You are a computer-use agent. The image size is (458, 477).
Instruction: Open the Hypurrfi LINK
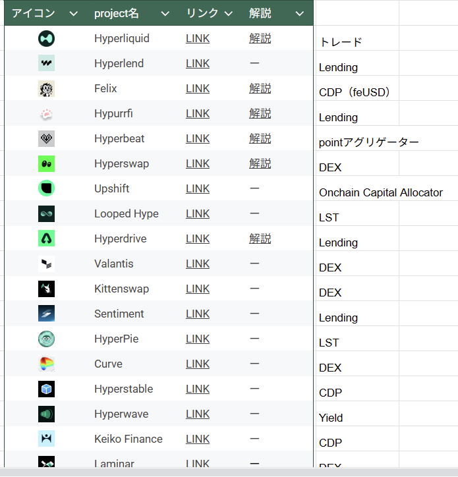[x=198, y=113]
